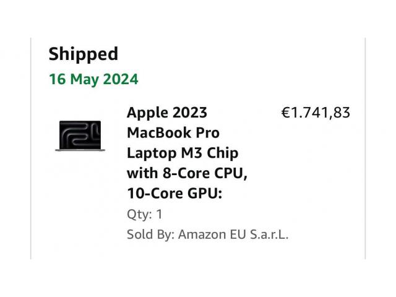Click the Shipped status heading
The height and width of the screenshot is (297, 396).
tap(83, 54)
